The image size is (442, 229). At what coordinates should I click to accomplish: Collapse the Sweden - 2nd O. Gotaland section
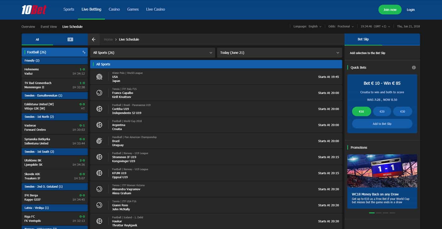pos(55,187)
